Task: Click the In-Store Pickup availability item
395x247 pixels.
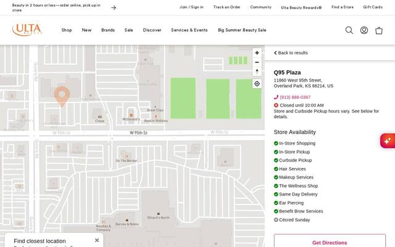Action: click(x=292, y=152)
